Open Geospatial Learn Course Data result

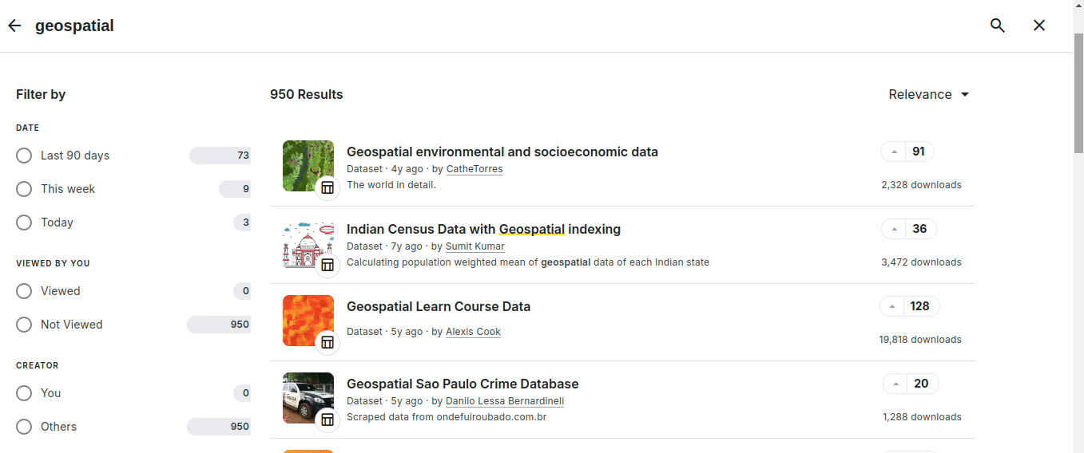click(439, 306)
